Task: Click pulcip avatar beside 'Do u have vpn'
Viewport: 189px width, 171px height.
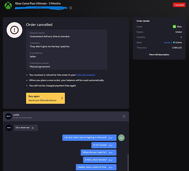Action: click(x=9, y=128)
